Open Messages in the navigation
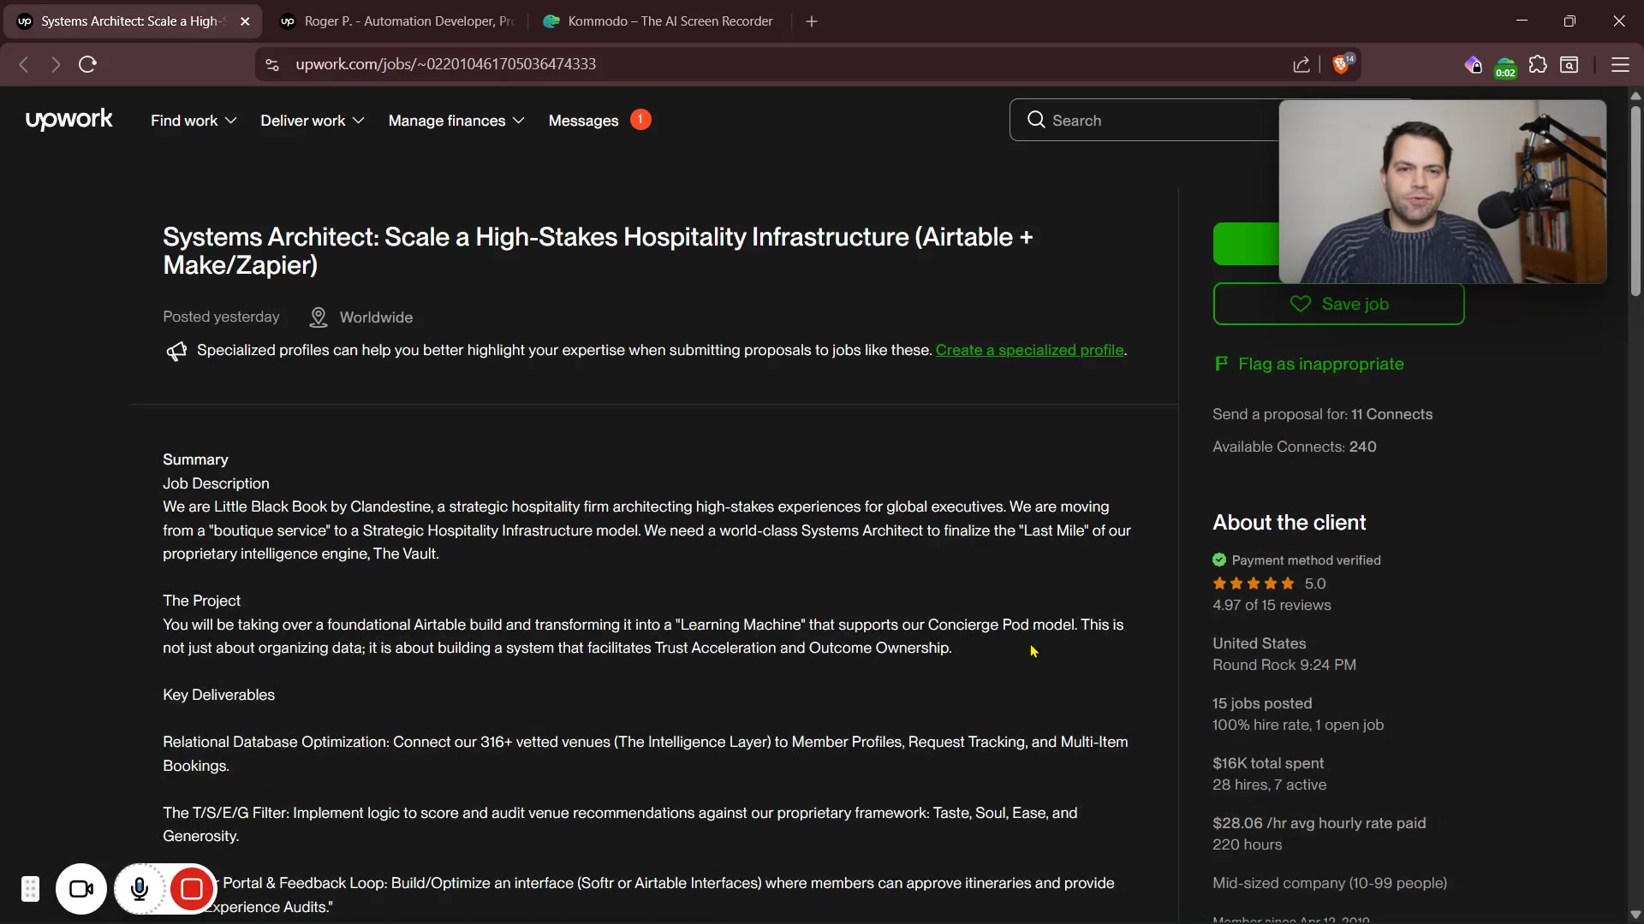Screen dimensions: 1644x924 [x=583, y=121]
